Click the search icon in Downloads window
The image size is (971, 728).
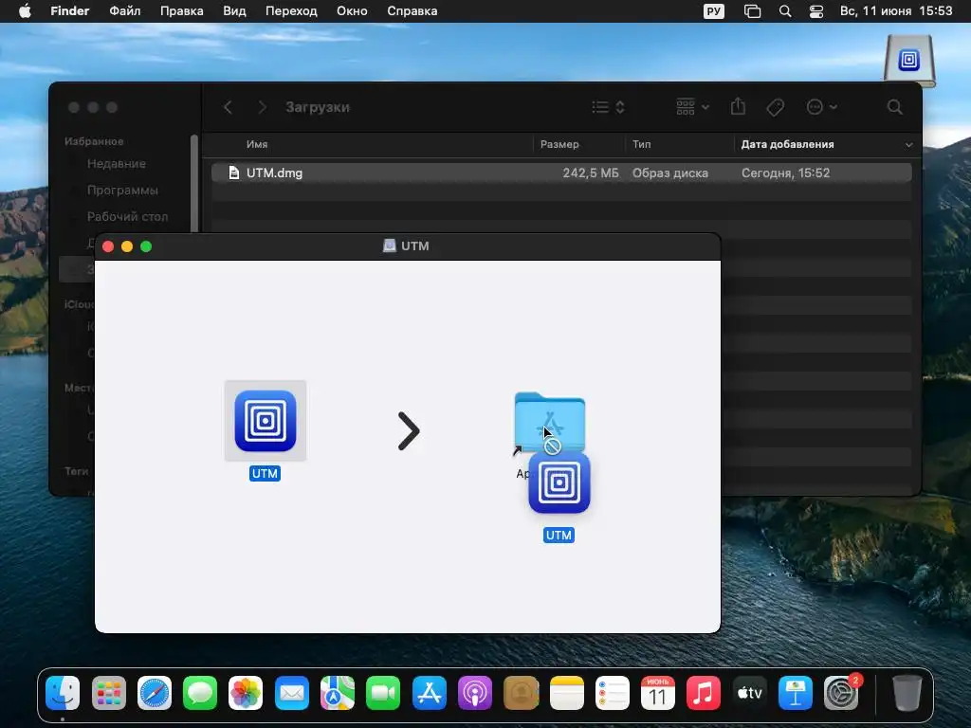pyautogui.click(x=894, y=107)
